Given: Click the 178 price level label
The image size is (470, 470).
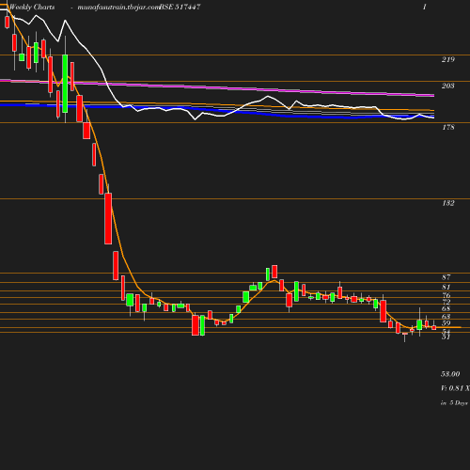Looking at the screenshot, I should (x=448, y=127).
